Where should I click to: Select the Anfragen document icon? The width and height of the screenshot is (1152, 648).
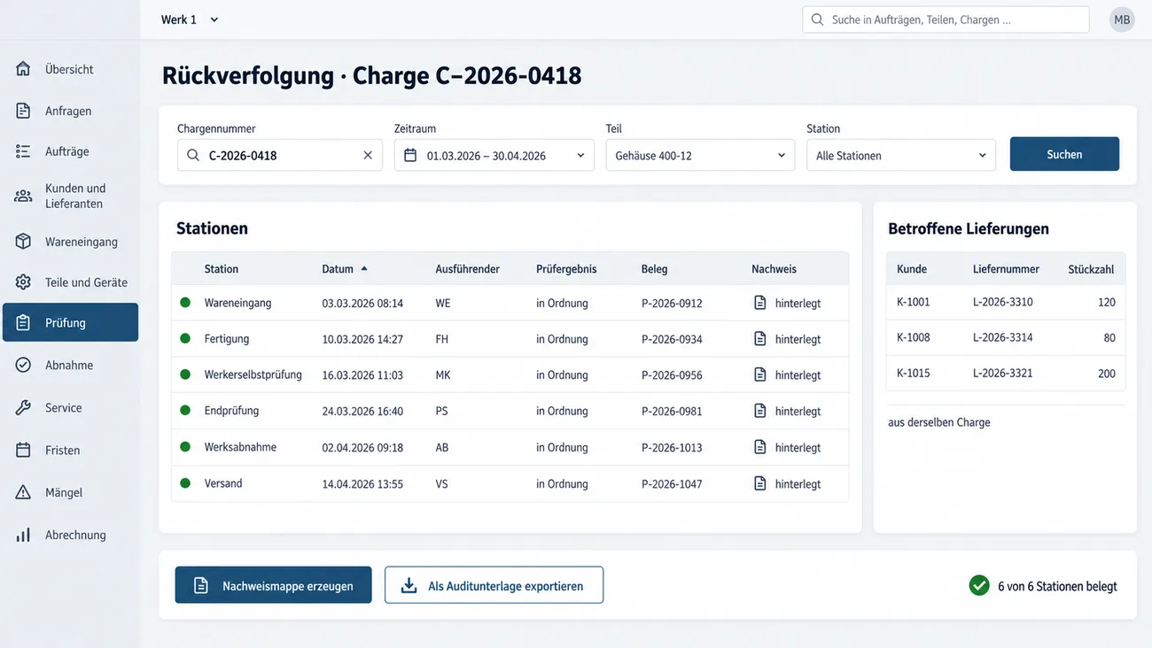coord(23,111)
